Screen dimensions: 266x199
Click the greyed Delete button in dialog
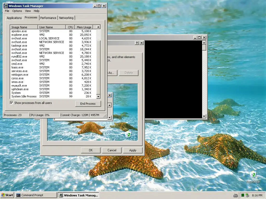tap(129, 73)
